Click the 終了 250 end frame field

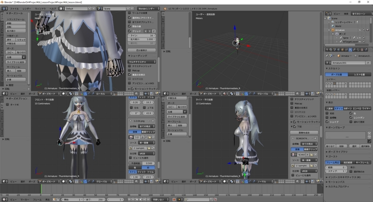[94, 199]
